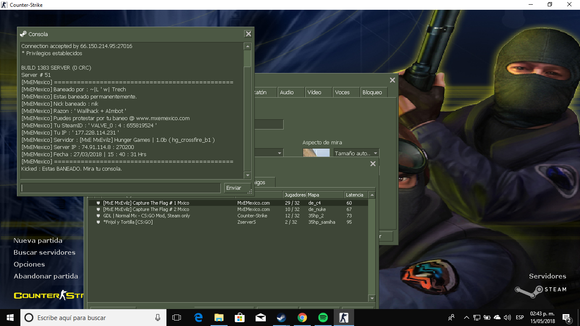Click the de_nuke map cell
580x326 pixels.
(317, 209)
